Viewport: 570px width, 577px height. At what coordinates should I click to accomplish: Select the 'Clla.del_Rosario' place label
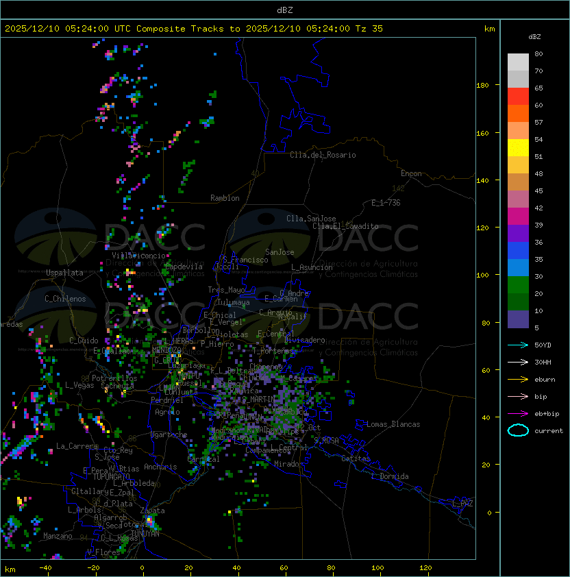point(323,155)
